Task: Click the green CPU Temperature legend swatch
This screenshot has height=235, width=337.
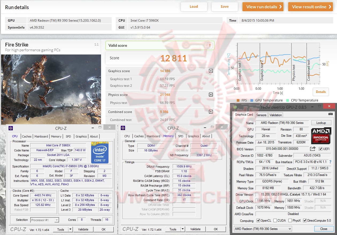Action: tap(287, 100)
